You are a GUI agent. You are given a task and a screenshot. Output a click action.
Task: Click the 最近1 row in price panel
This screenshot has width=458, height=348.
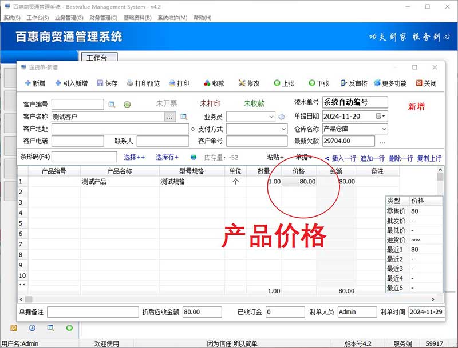coord(414,250)
